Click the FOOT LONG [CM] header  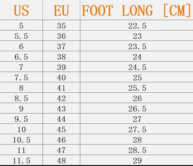tap(136, 10)
